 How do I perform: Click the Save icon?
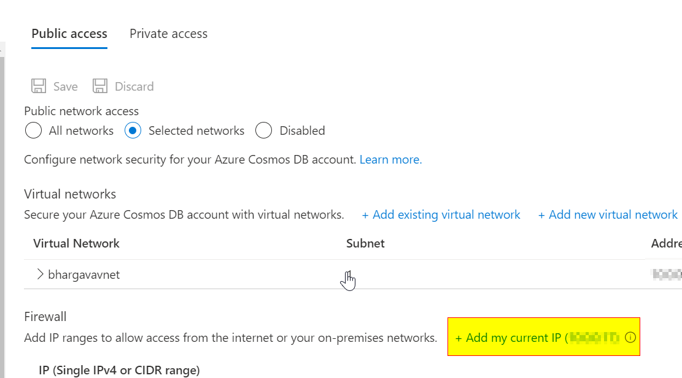[x=37, y=86]
